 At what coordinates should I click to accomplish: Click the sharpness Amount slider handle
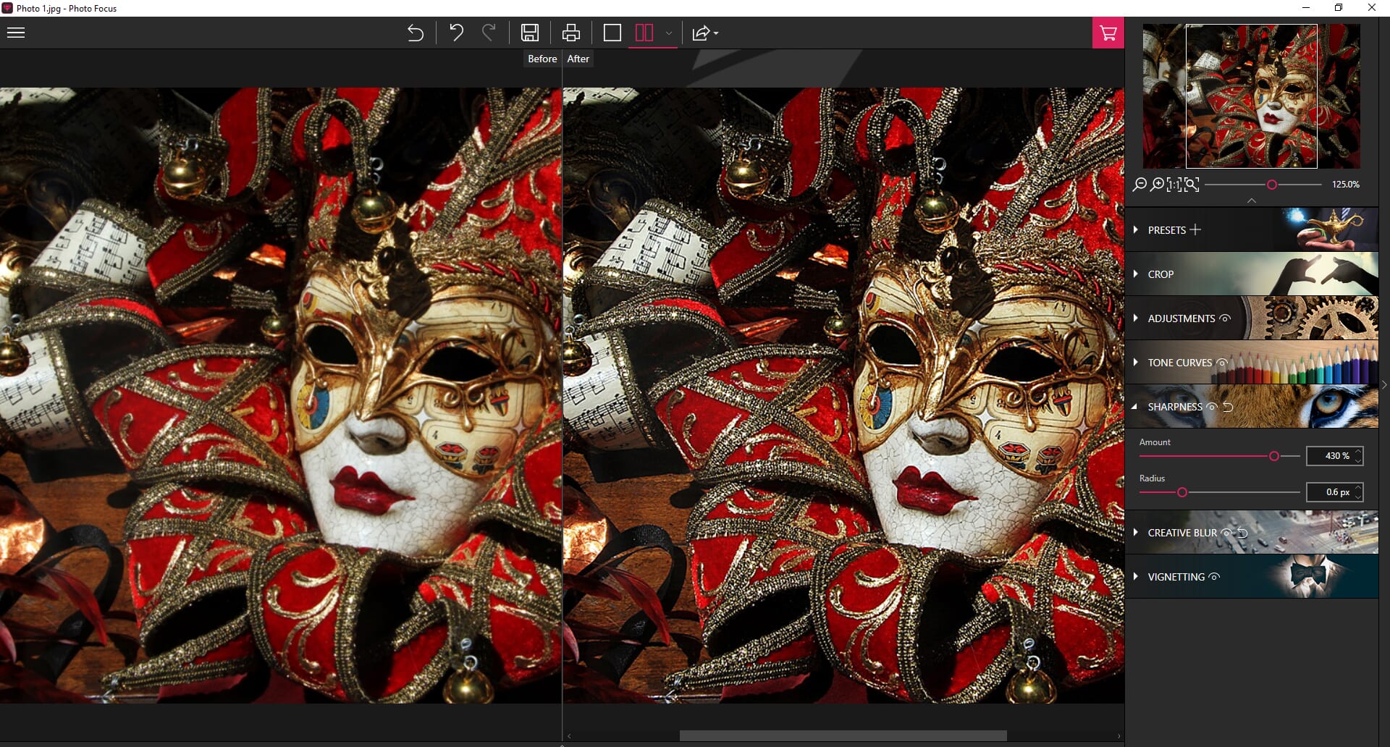point(1274,456)
